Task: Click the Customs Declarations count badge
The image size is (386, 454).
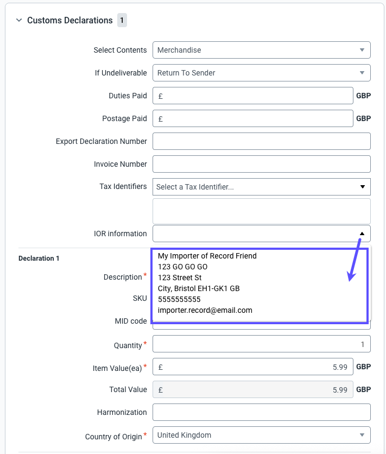Action: [122, 21]
